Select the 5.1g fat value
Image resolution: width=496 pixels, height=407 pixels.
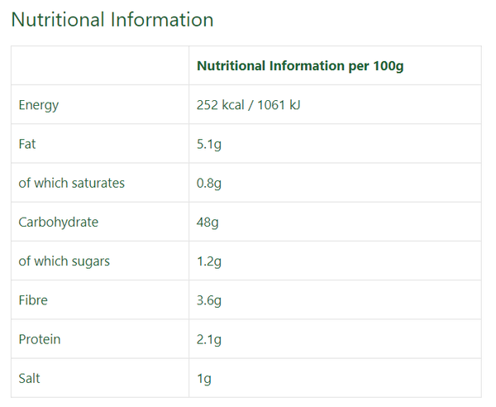(x=209, y=144)
